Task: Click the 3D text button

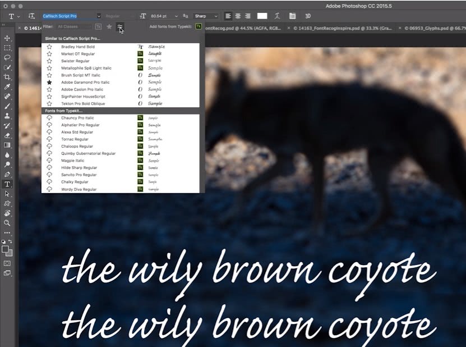Action: click(x=308, y=16)
